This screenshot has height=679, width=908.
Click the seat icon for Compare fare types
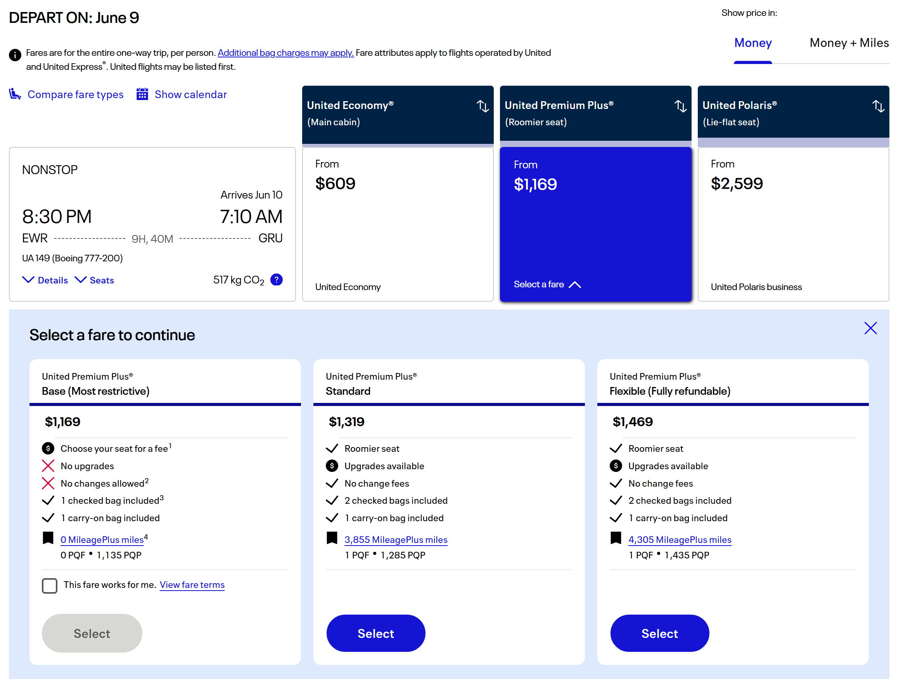(15, 94)
